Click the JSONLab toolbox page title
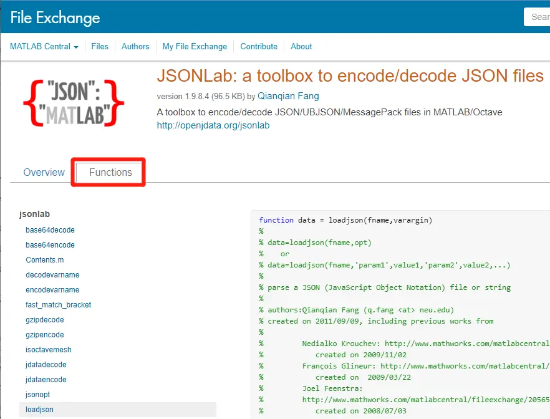 [350, 75]
